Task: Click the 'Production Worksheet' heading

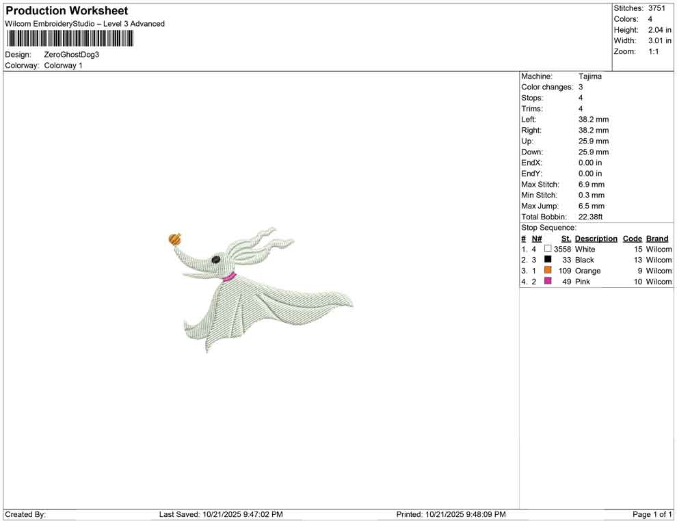Action: pos(67,11)
